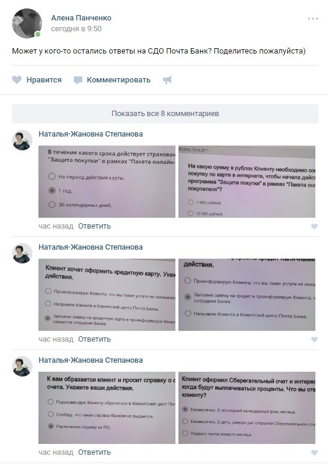328x468 pixels.
Task: Open the Сберегательный счет question photo
Action: 247,408
